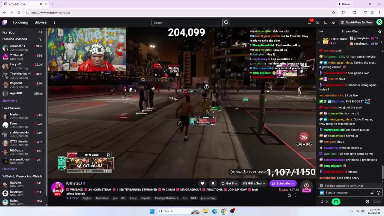
Task: Open chat settings gear icon
Action: (367, 202)
